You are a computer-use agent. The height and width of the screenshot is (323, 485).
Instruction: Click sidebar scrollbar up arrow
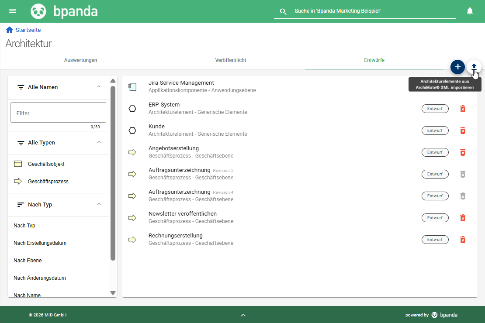113,81
